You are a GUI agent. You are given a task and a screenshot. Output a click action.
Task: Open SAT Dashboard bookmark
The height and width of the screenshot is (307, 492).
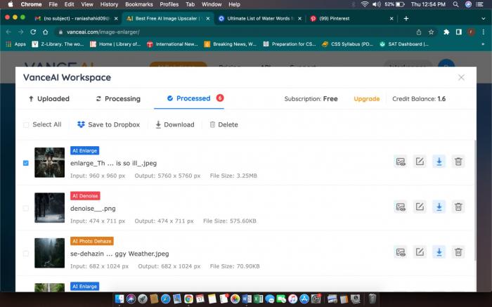[x=404, y=44]
